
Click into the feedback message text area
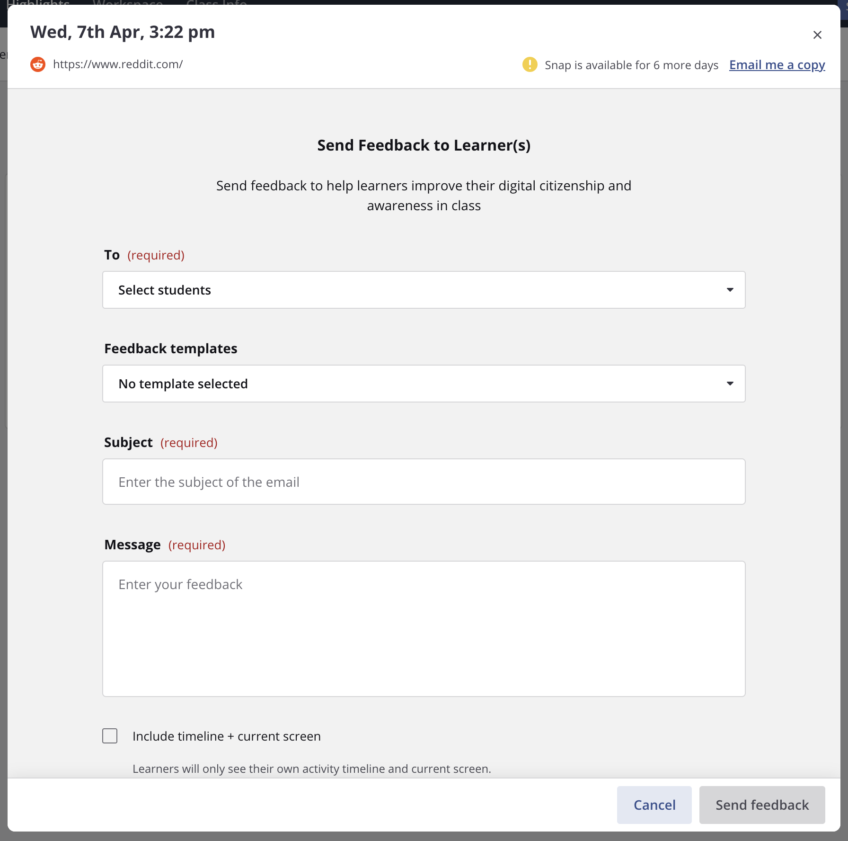424,628
